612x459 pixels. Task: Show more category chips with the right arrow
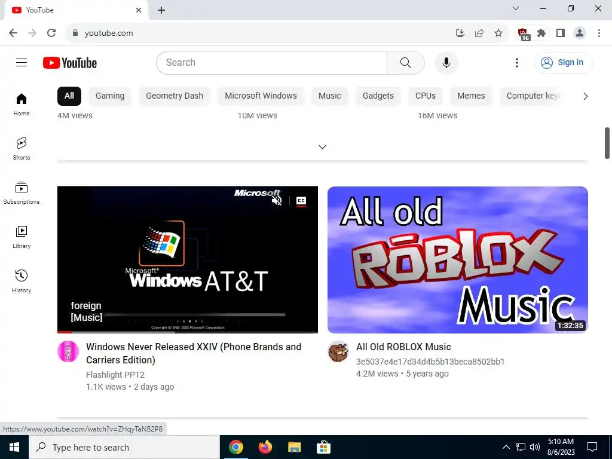(x=585, y=96)
